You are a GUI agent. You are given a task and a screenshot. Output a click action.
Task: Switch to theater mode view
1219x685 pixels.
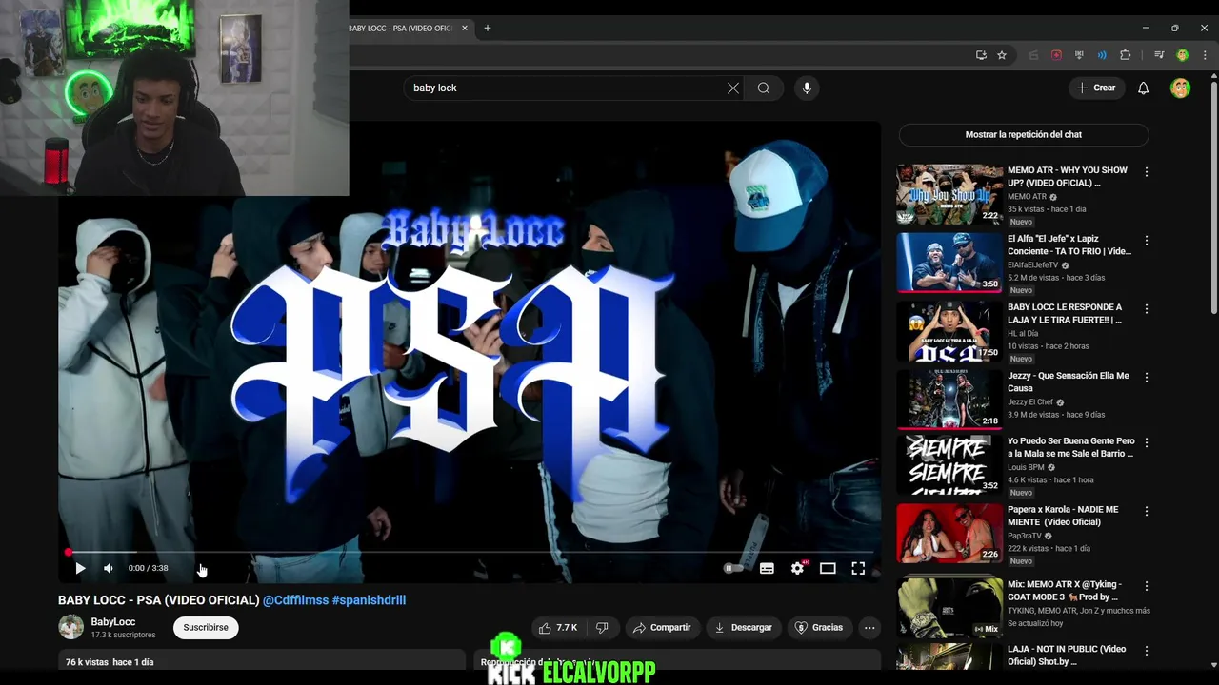(x=828, y=568)
